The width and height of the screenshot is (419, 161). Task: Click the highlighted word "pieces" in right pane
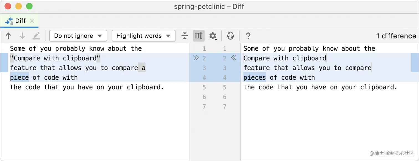tap(254, 77)
